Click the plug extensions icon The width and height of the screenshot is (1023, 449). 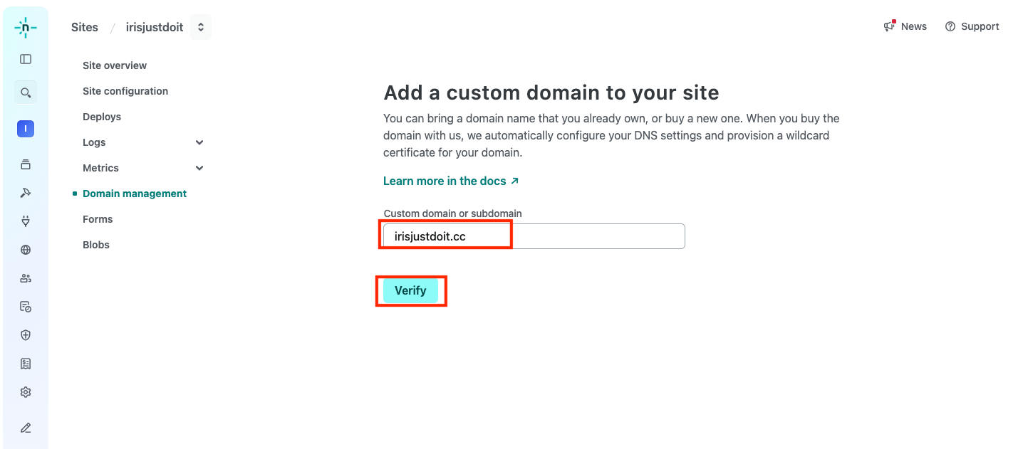26,221
